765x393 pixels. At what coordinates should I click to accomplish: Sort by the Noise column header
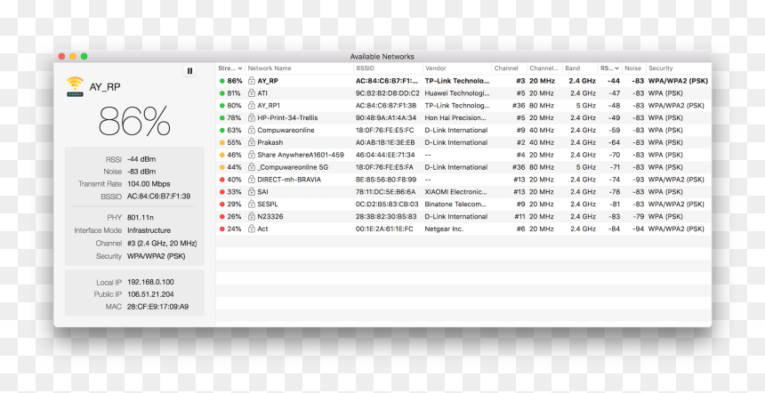[634, 68]
